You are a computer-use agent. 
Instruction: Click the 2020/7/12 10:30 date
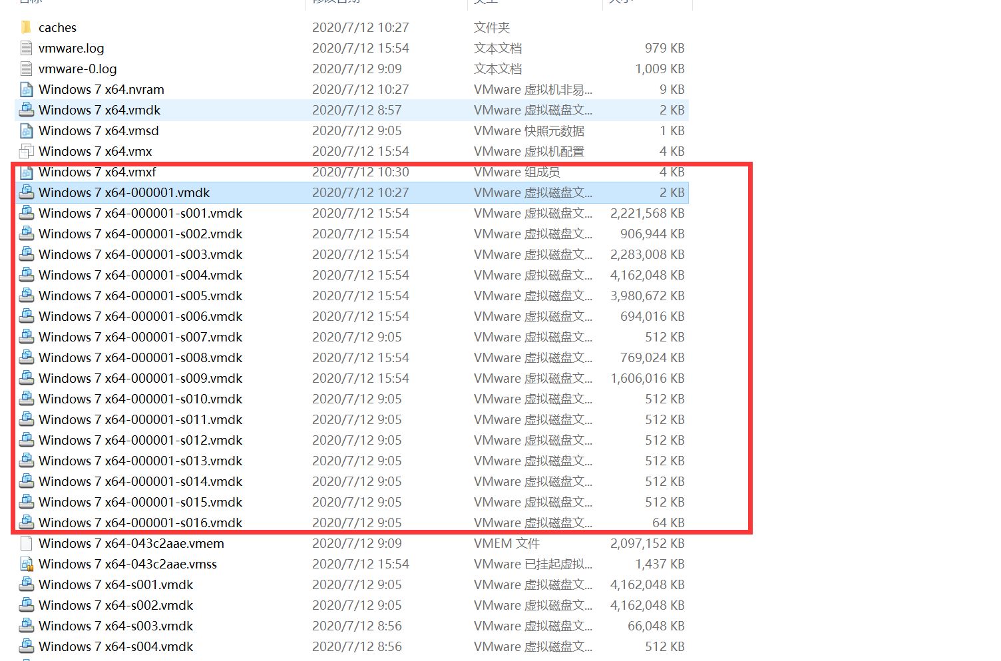tap(361, 172)
